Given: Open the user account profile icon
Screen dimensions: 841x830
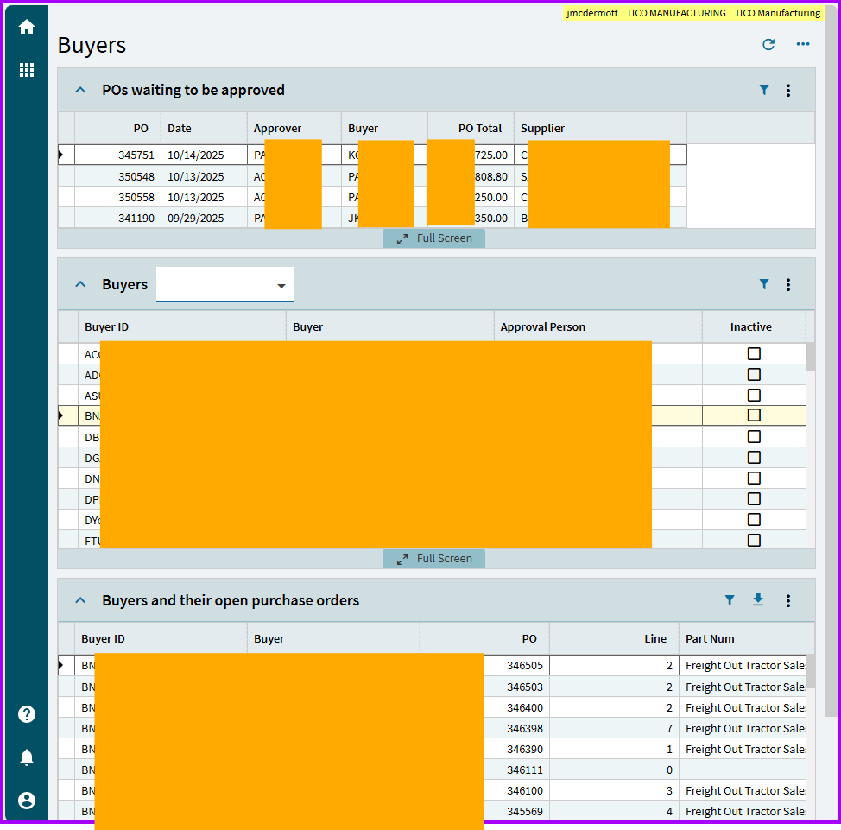Looking at the screenshot, I should click(x=27, y=801).
